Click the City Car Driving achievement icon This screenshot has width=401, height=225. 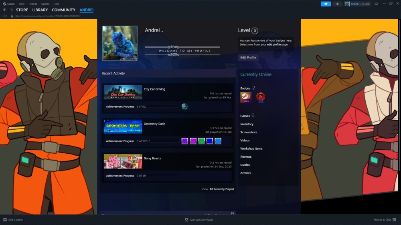184,106
